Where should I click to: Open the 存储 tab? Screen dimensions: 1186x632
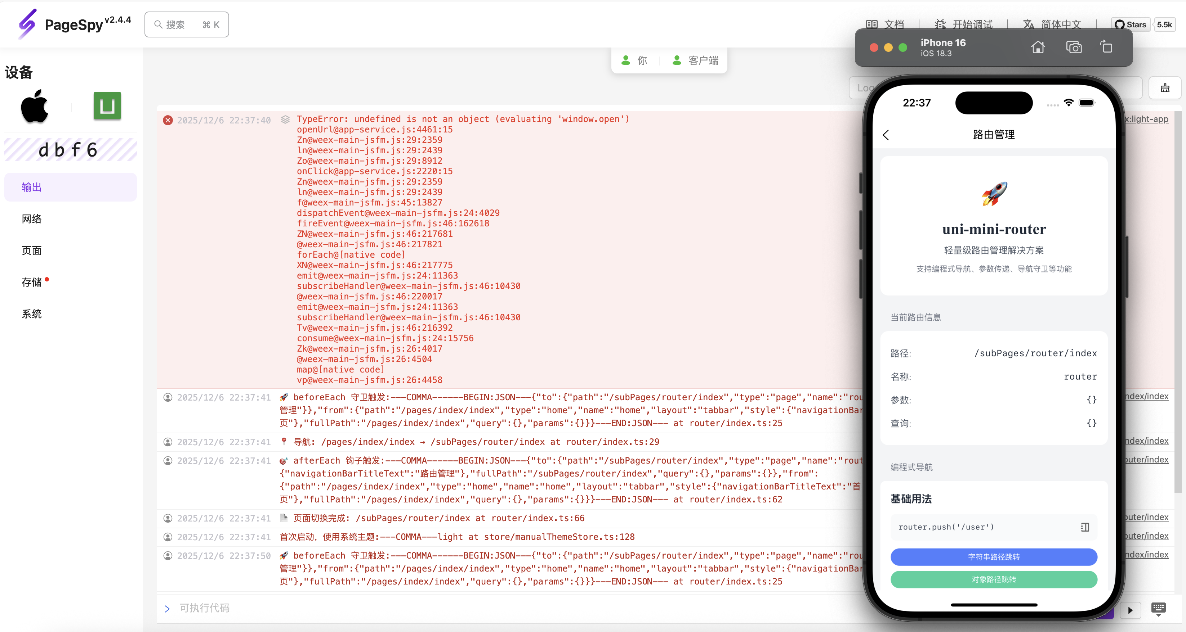click(x=32, y=282)
